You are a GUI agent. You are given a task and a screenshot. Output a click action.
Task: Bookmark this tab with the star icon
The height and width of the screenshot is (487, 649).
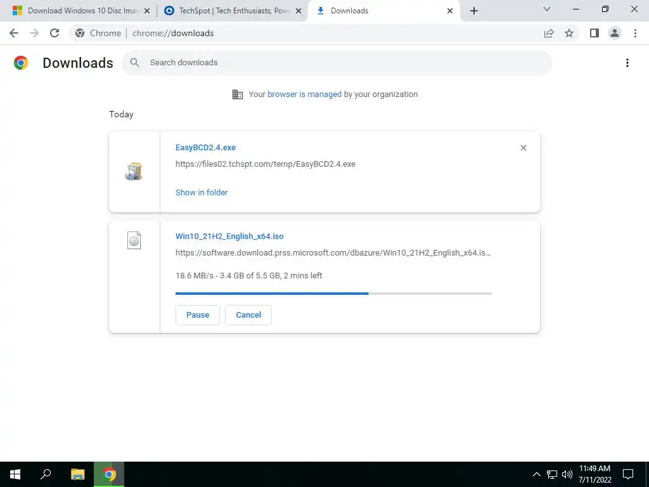(x=569, y=33)
